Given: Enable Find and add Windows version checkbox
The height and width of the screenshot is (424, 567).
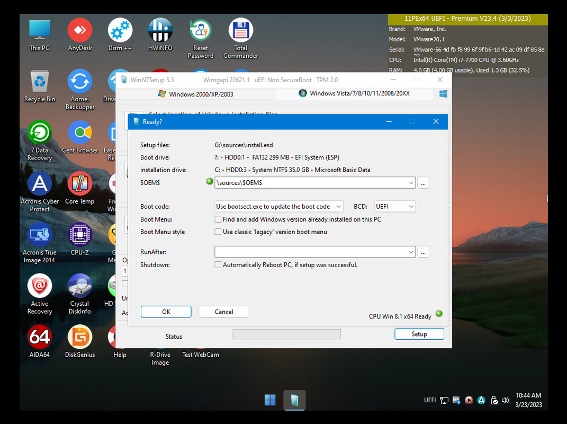Looking at the screenshot, I should point(218,219).
